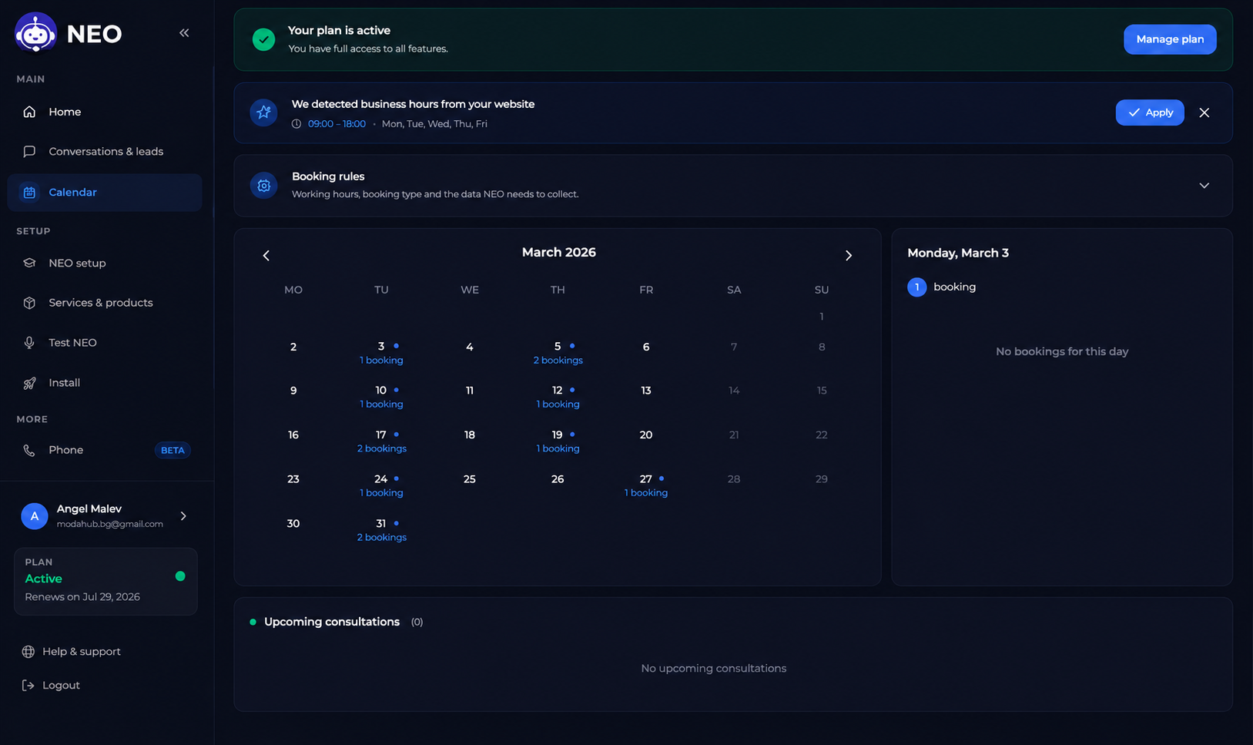Click the blue booking count badge

point(916,287)
